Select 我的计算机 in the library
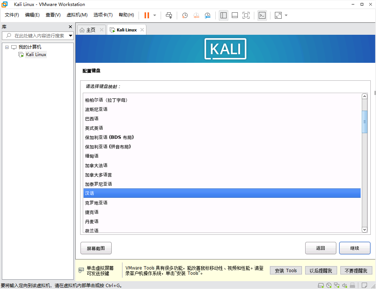This screenshot has width=376, height=289. (30, 47)
